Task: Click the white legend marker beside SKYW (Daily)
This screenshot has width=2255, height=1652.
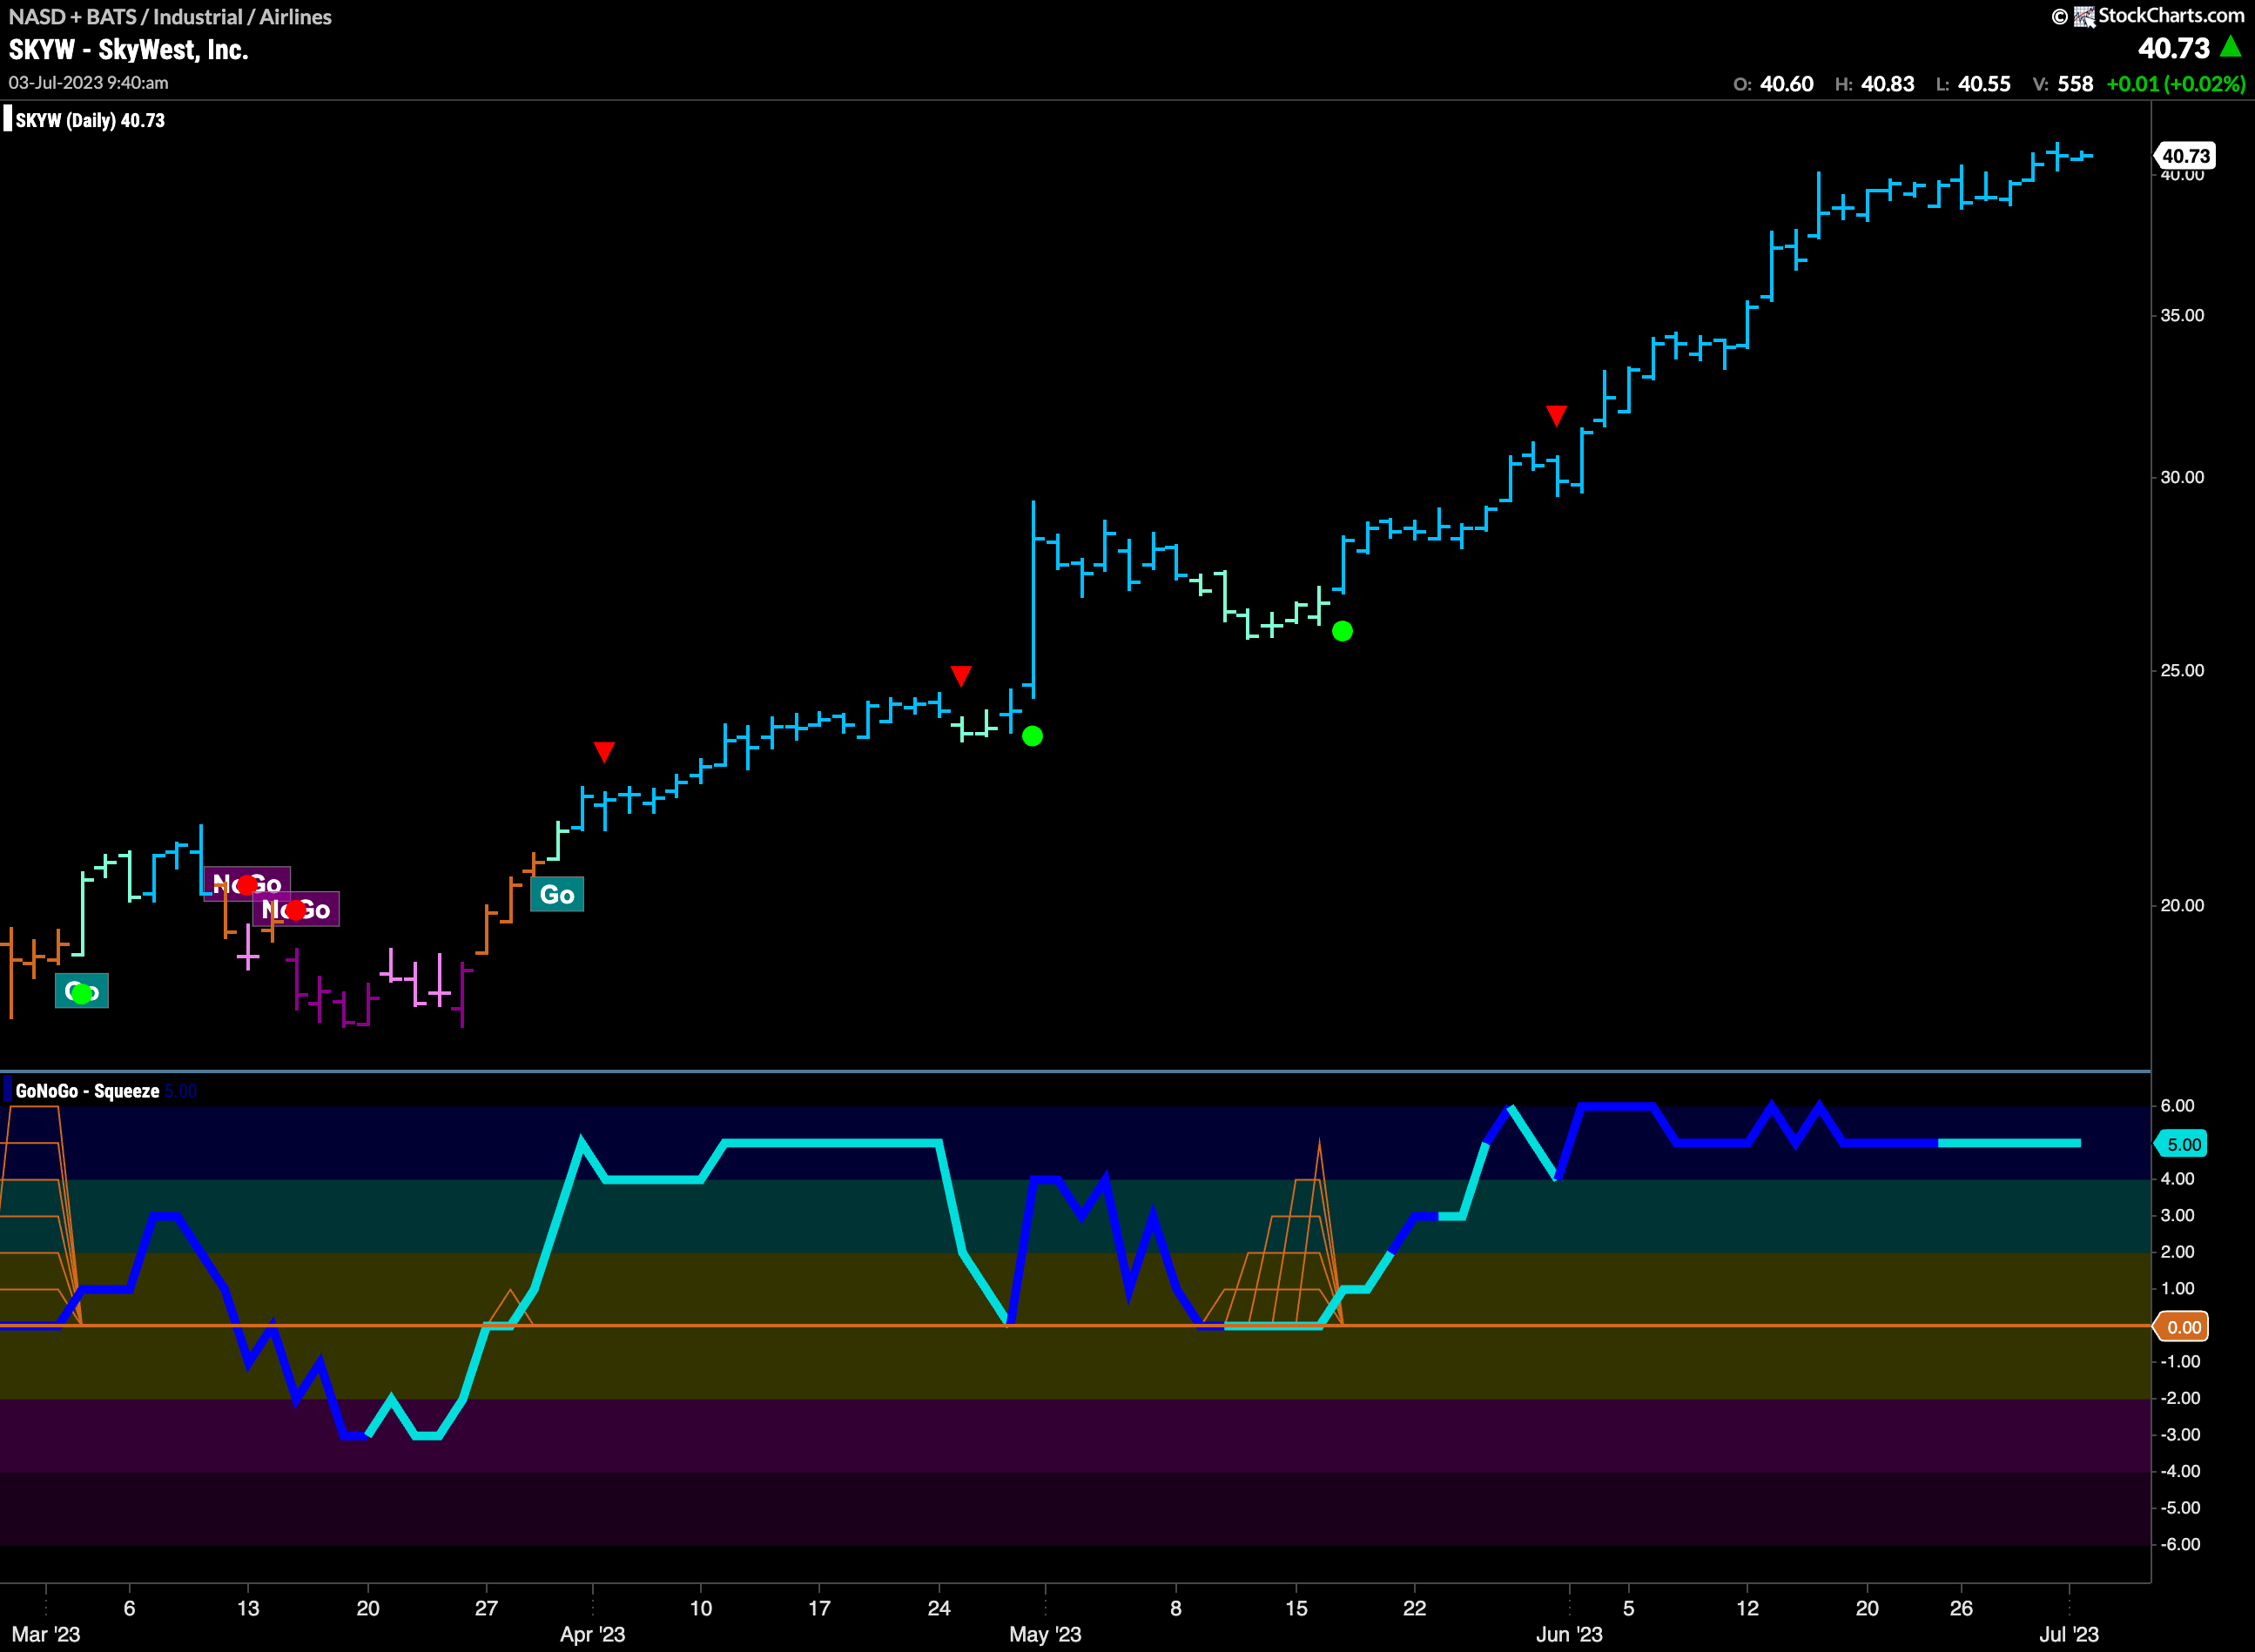Action: pos(8,119)
